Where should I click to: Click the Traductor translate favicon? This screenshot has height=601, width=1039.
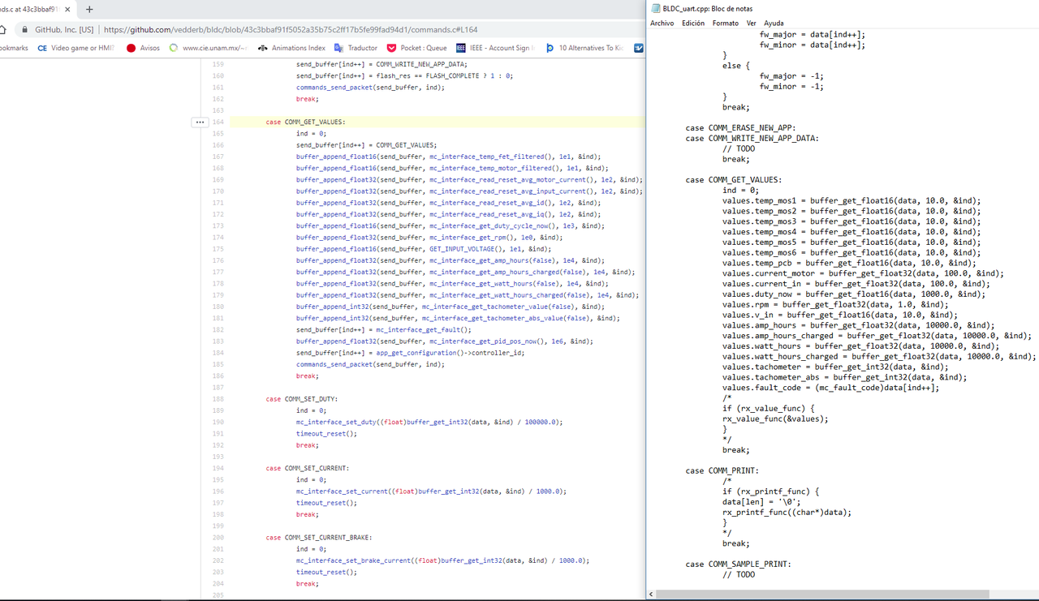(x=339, y=48)
